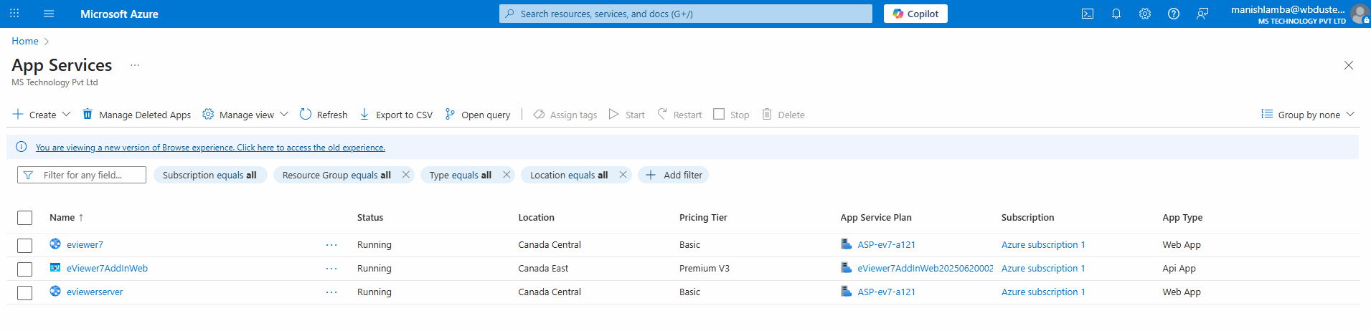Click the Canada East location cell
Viewport: 1371px width, 331px height.
click(x=543, y=268)
